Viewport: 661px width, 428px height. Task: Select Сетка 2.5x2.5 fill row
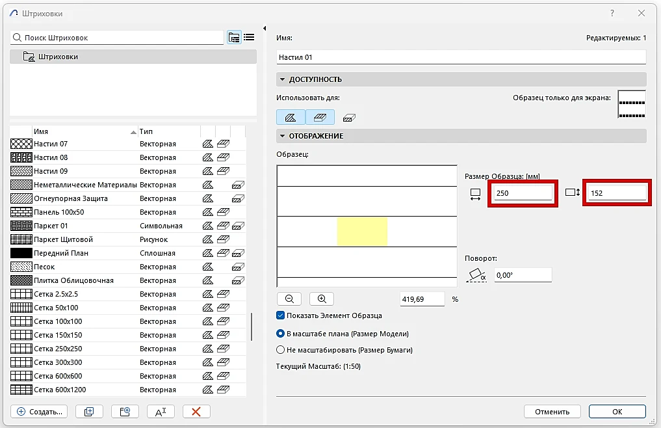pyautogui.click(x=127, y=294)
